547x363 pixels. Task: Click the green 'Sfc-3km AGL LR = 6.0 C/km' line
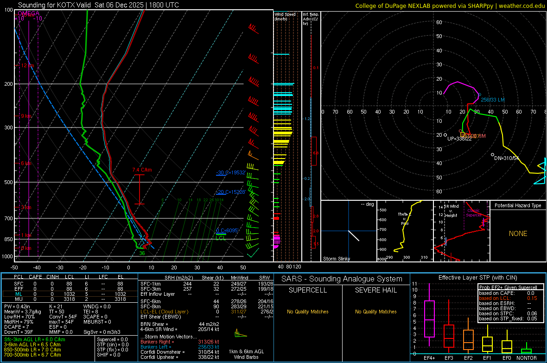[x=35, y=339]
